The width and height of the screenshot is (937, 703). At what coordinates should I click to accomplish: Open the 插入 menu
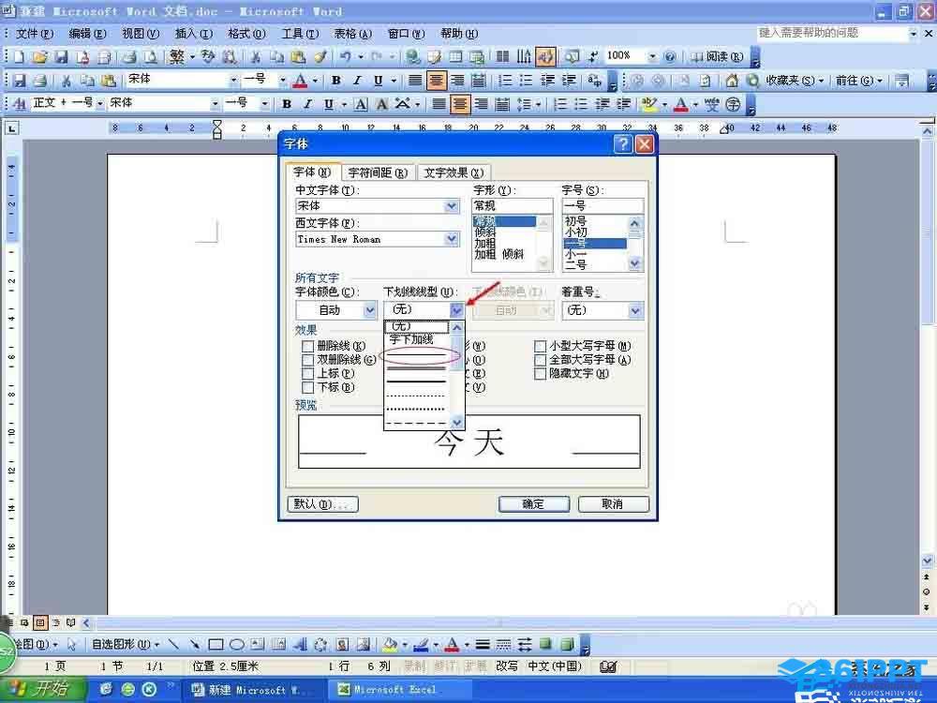coord(194,34)
